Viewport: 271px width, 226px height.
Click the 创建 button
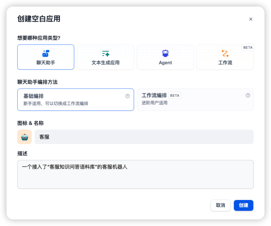tap(244, 205)
